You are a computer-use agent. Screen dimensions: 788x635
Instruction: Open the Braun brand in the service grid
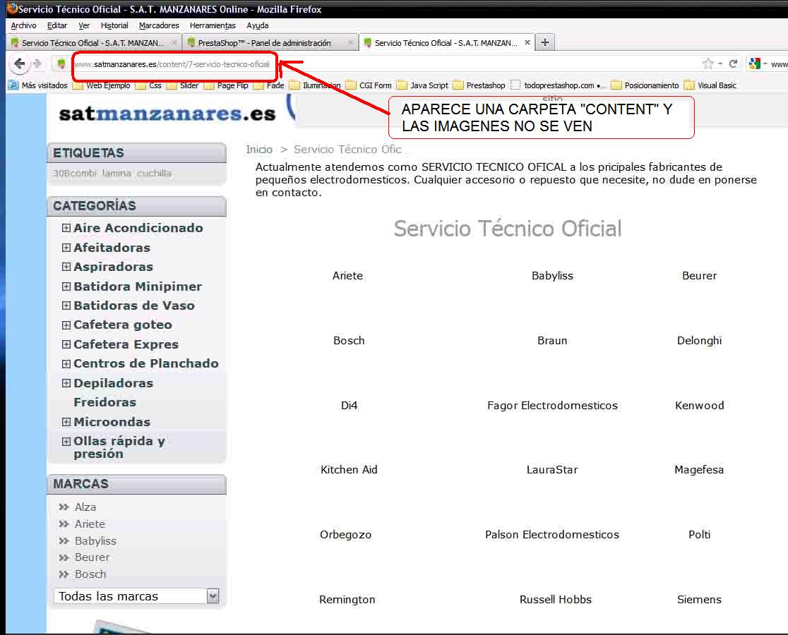552,340
